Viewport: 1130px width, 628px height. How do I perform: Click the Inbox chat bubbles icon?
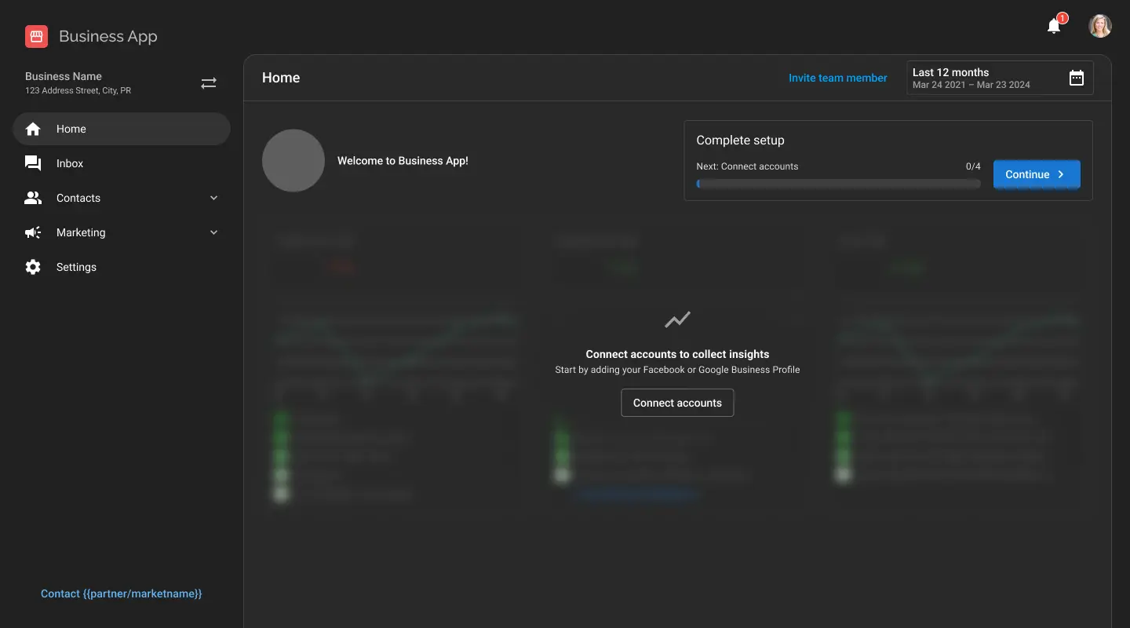tap(33, 163)
